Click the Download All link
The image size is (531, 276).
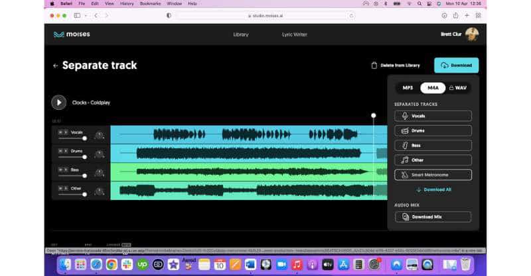point(434,189)
